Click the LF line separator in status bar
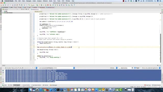Image resolution: width=163 pixels, height=92 pixels. tap(135, 87)
